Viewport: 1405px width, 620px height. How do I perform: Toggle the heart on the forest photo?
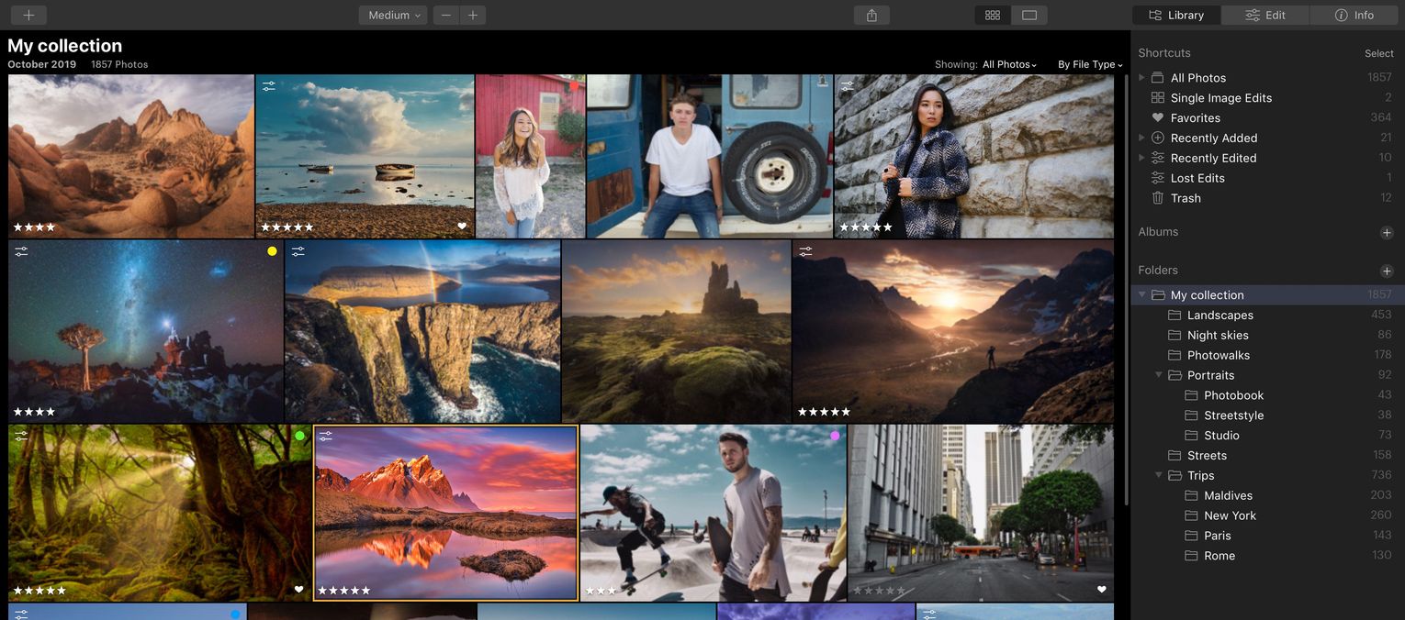(x=299, y=589)
